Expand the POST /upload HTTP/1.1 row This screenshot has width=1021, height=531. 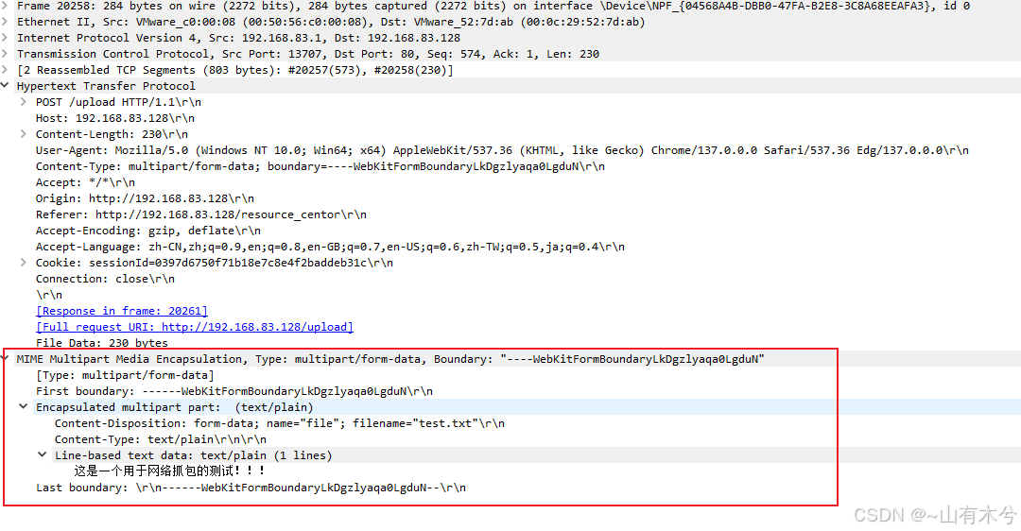(24, 102)
